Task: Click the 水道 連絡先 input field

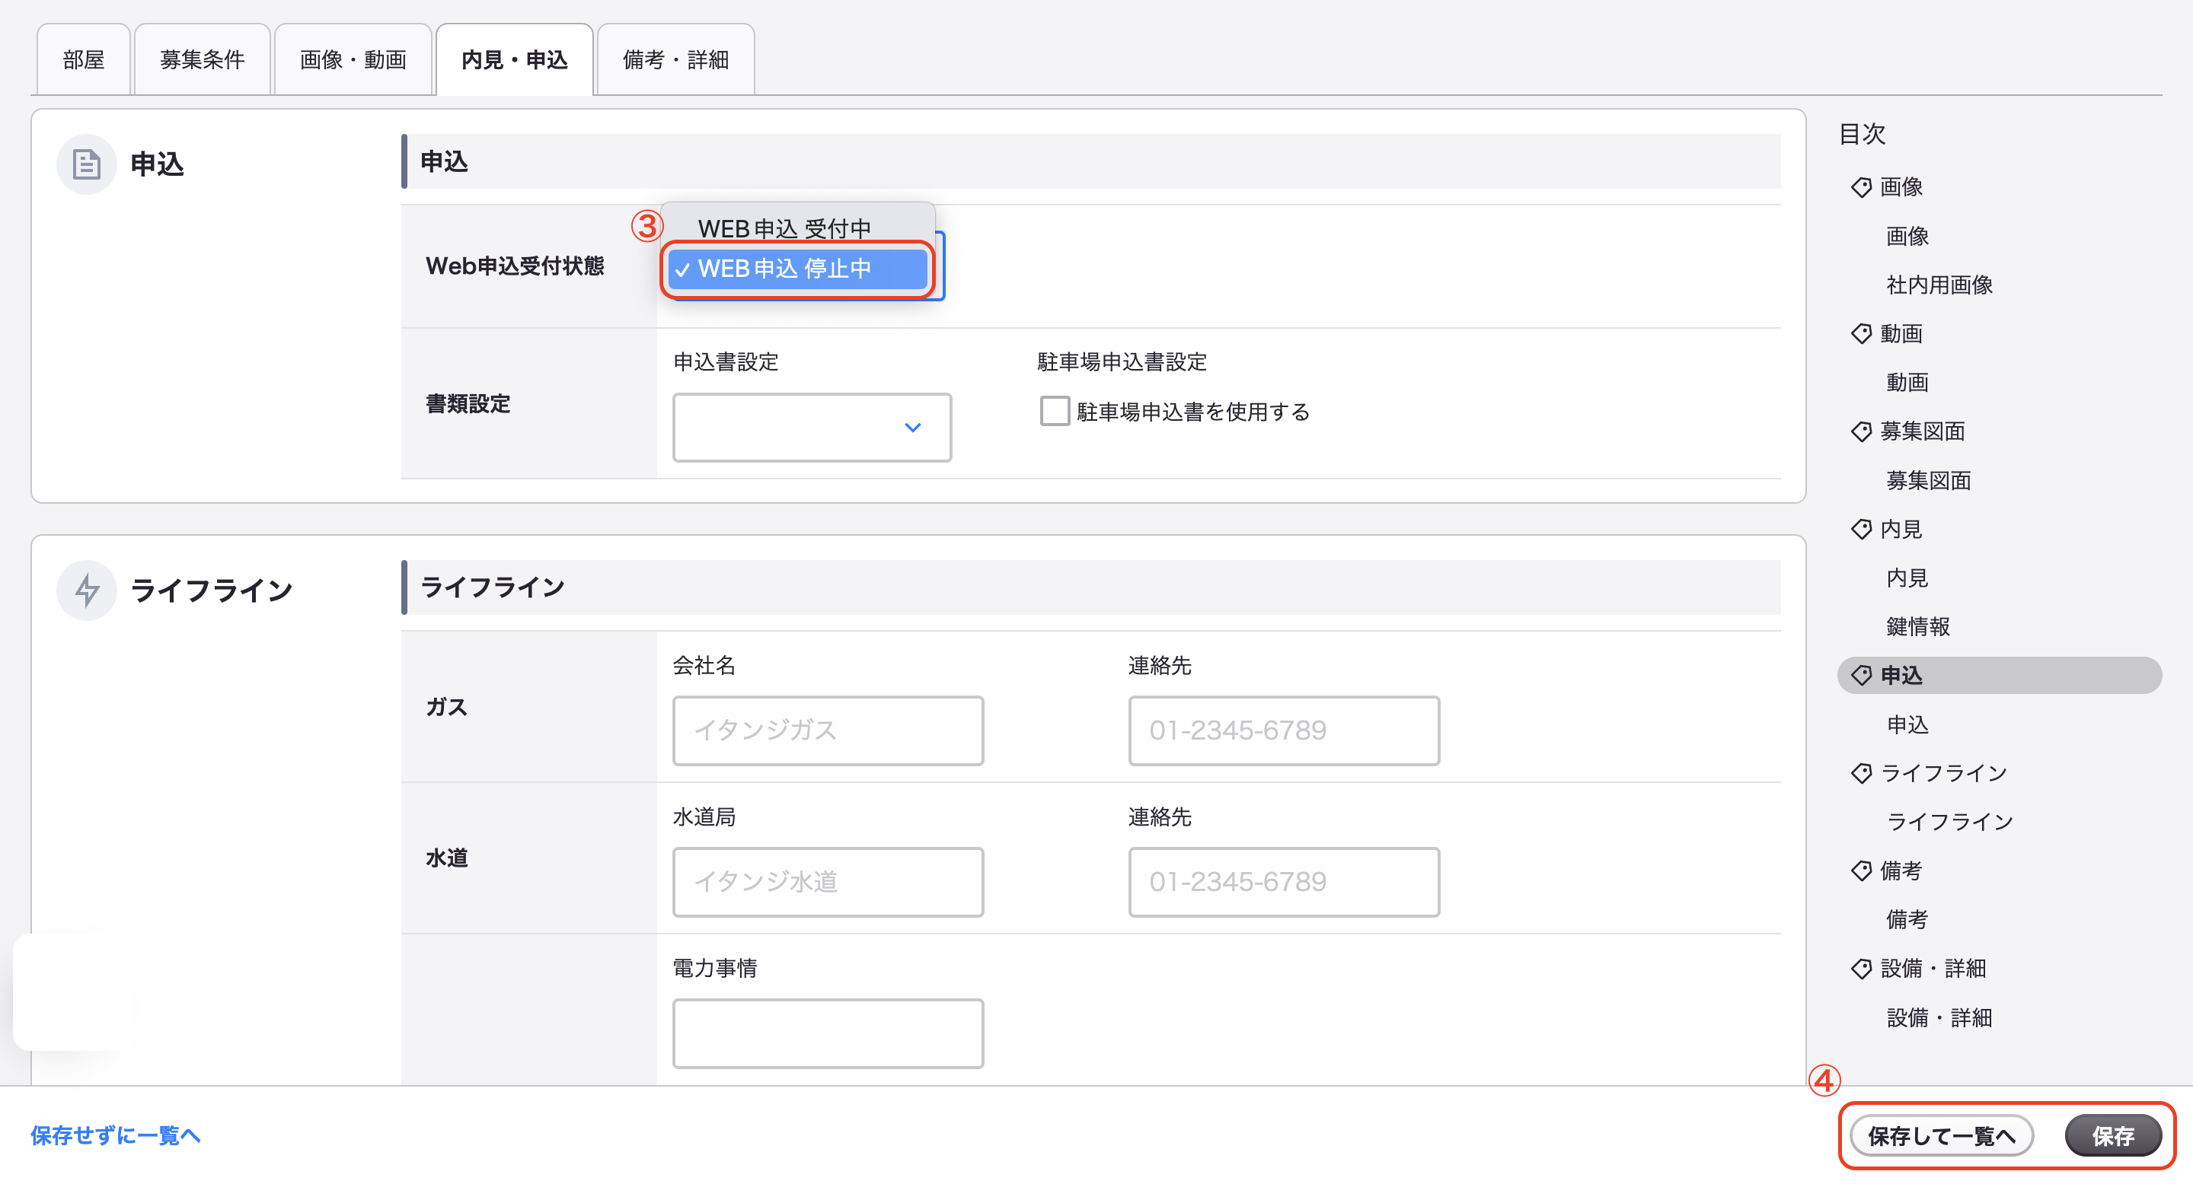Action: coord(1284,882)
